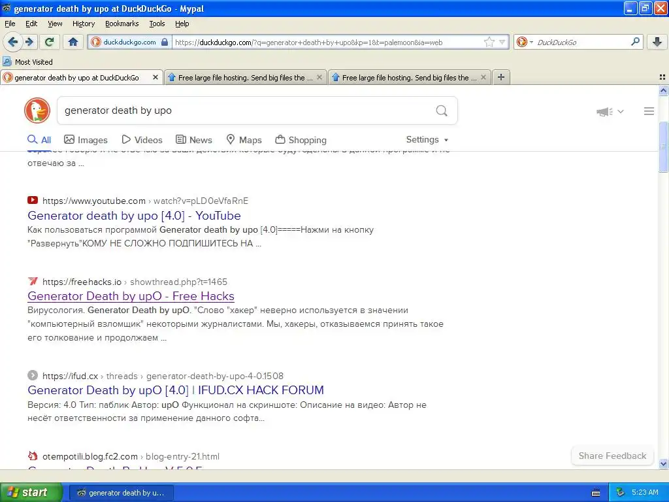Show the tab groups icon
Image resolution: width=669 pixels, height=502 pixels.
click(662, 77)
